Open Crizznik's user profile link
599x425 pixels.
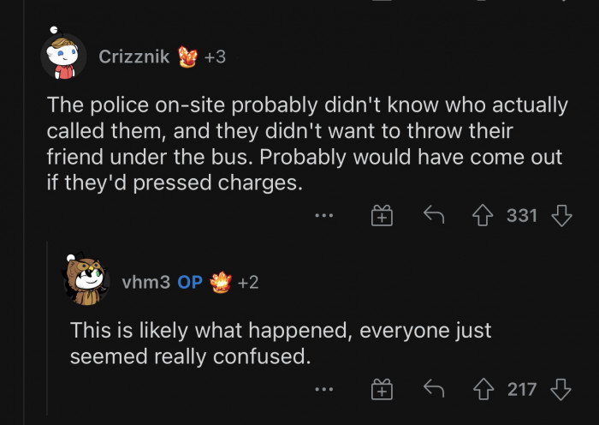[x=133, y=57]
